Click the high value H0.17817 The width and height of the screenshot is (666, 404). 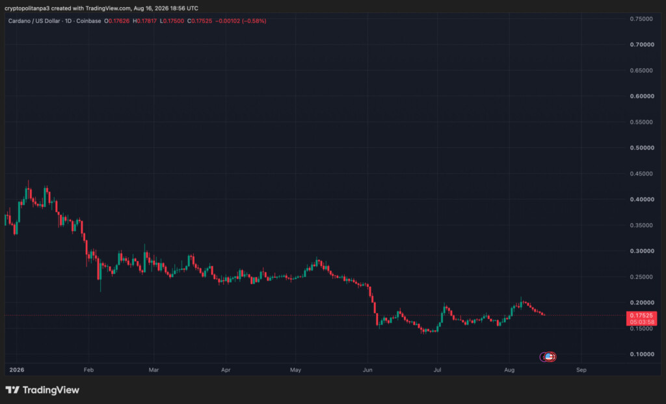pyautogui.click(x=144, y=21)
